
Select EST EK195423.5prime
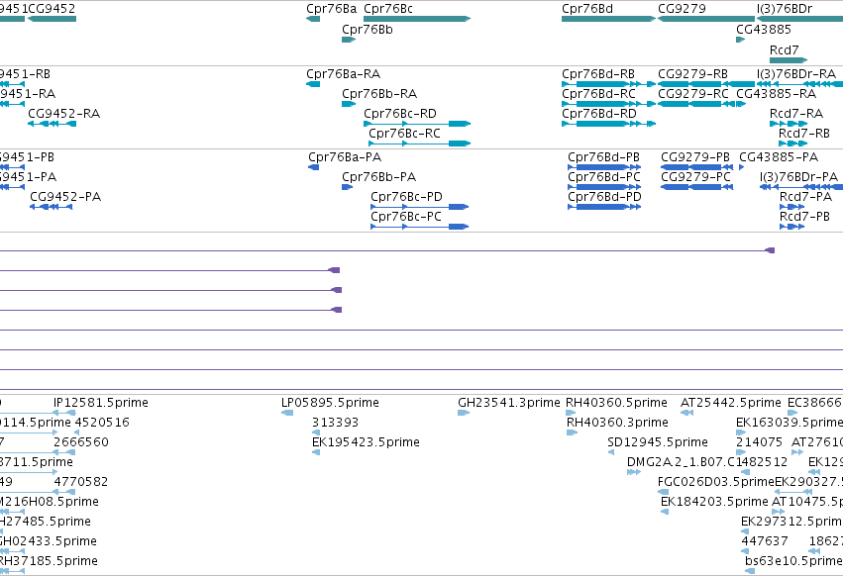[x=316, y=452]
